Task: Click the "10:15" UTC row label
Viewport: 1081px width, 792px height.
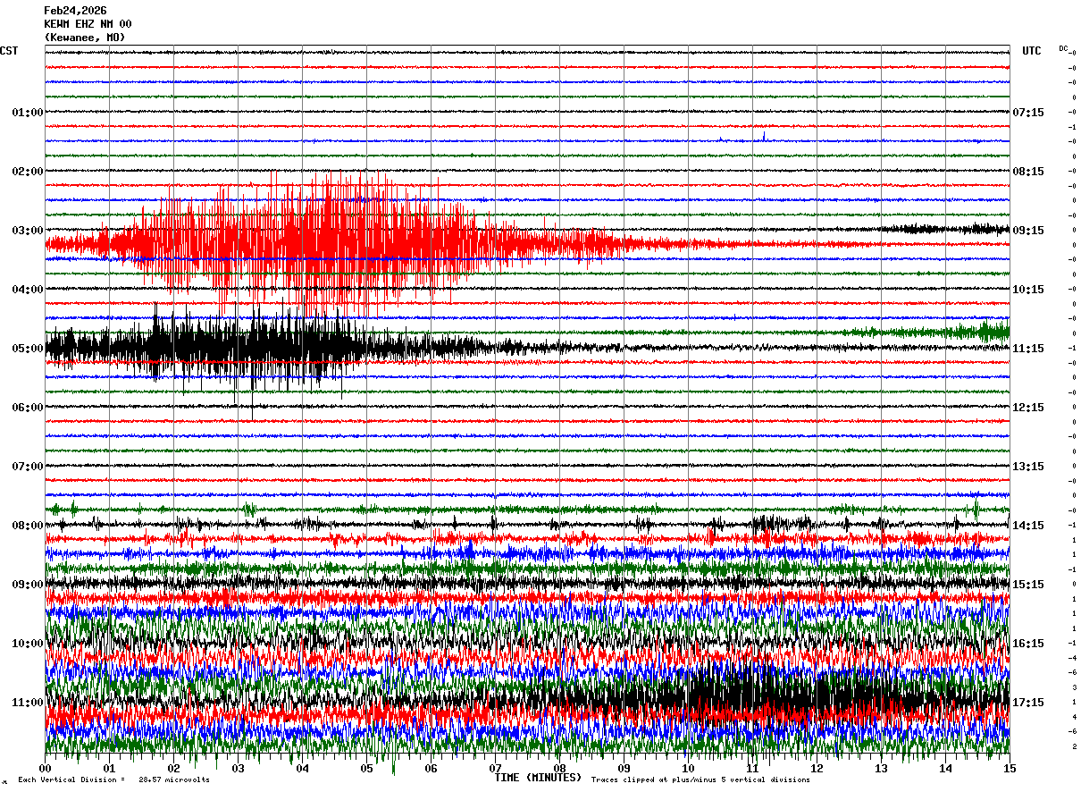Action: [x=1028, y=290]
